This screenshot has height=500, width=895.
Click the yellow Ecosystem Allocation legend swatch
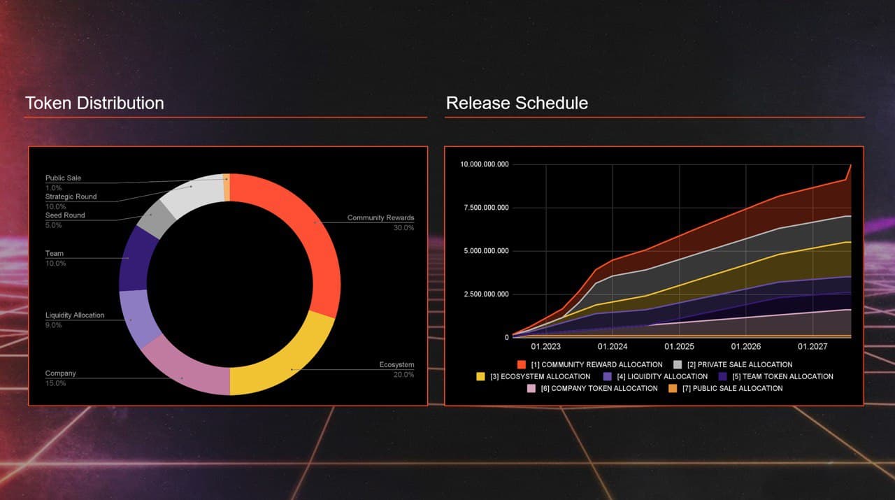480,376
